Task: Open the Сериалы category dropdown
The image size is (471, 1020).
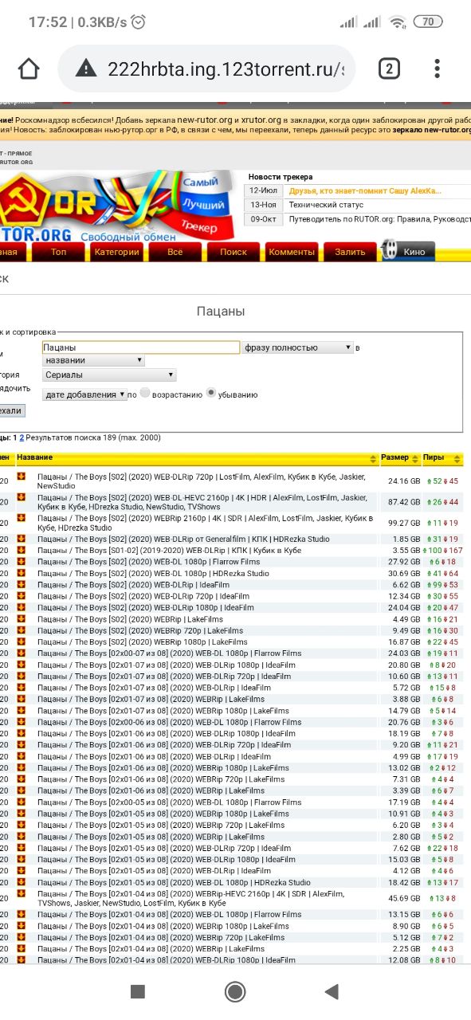Action: coord(109,375)
